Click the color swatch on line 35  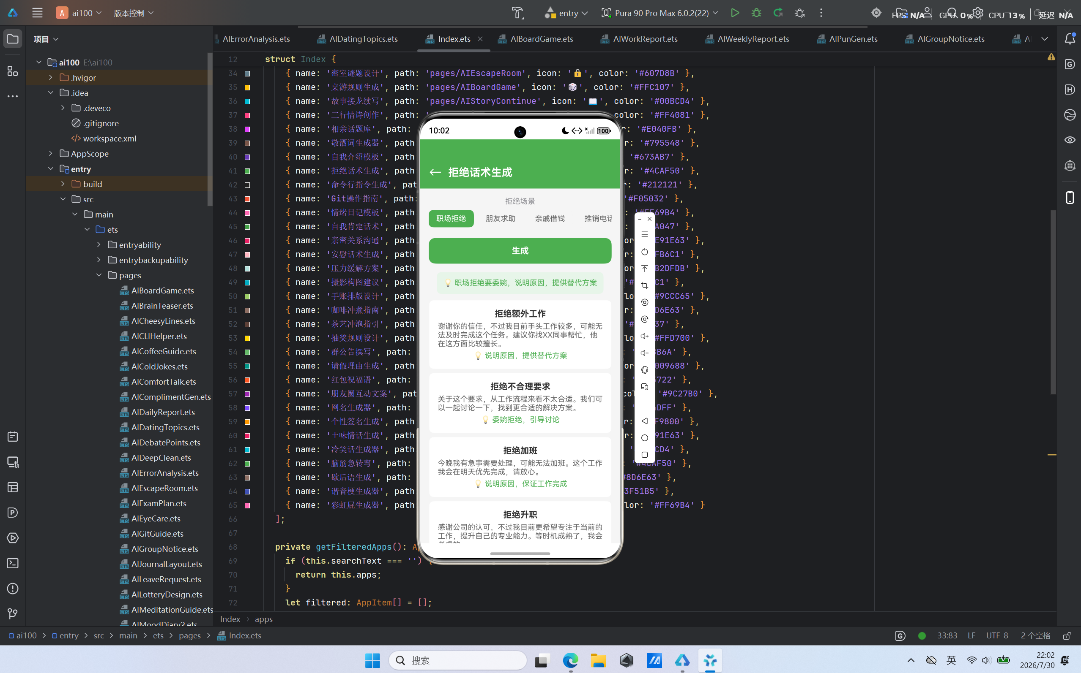pyautogui.click(x=247, y=87)
